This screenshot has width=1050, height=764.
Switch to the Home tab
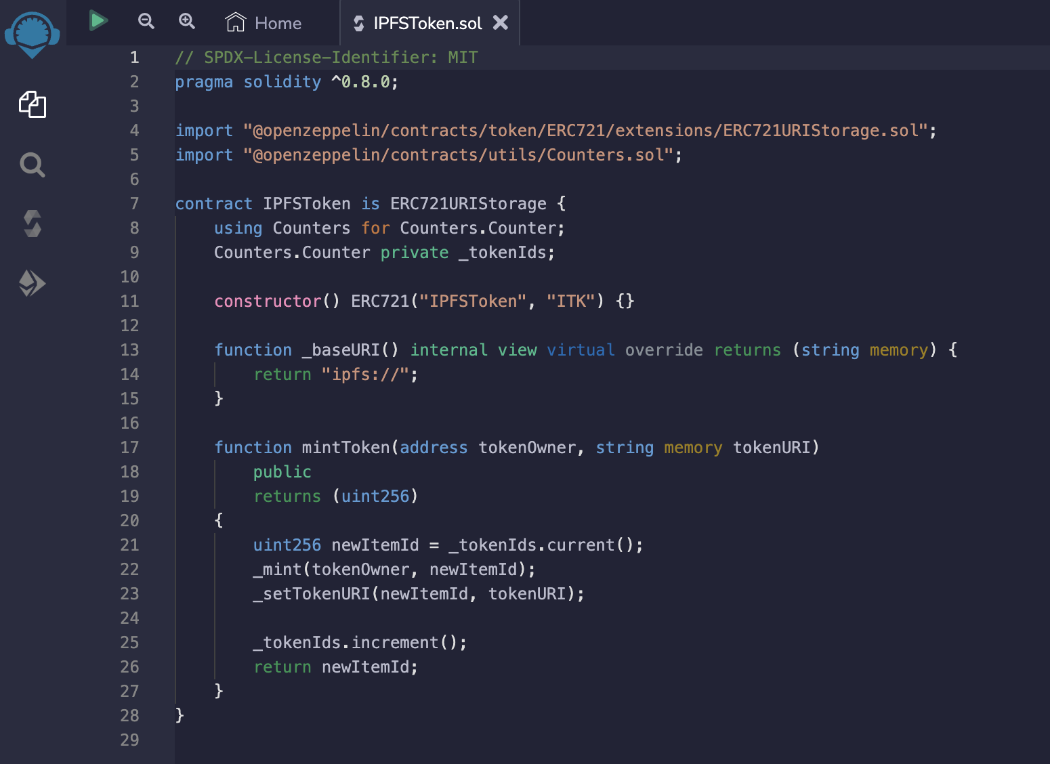tap(264, 23)
